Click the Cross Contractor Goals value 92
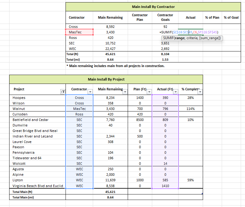Screen dimensions: 245x207 click(165, 27)
